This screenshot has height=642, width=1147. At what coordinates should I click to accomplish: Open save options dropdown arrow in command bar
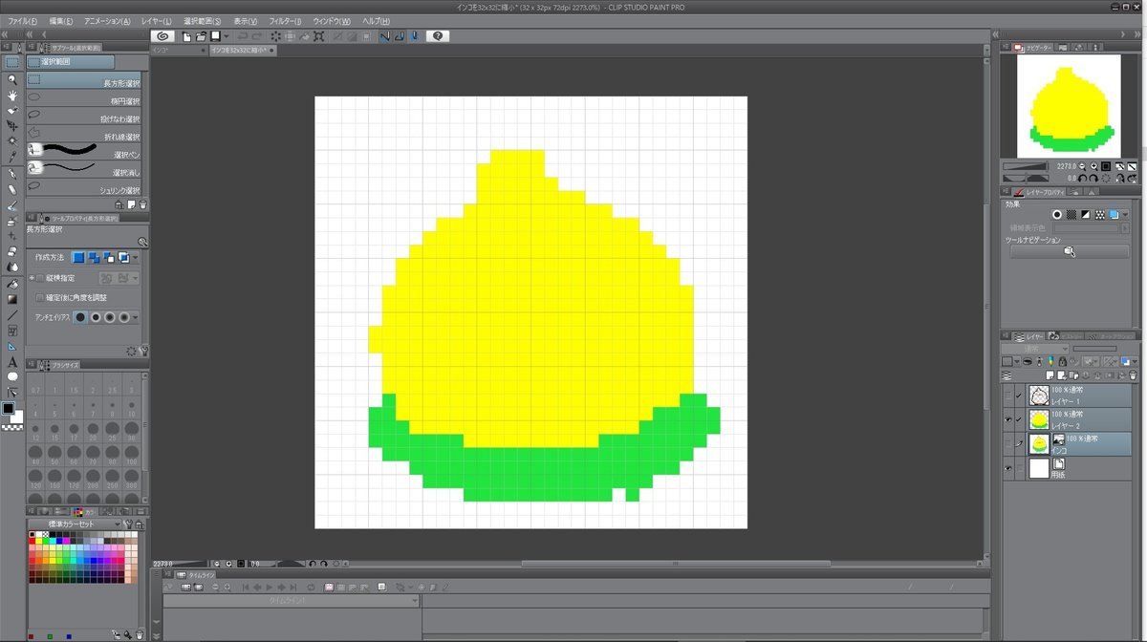click(227, 36)
